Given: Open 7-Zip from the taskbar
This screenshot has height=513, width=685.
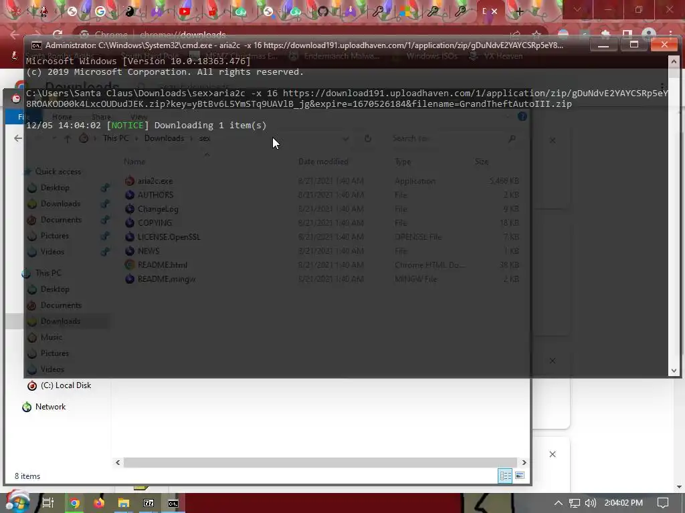Looking at the screenshot, I should (149, 503).
